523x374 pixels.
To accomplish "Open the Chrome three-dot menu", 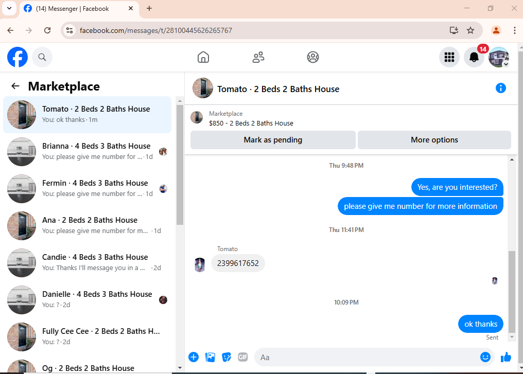I will [515, 30].
